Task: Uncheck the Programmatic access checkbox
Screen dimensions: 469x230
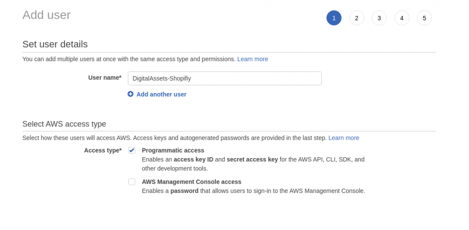Action: 132,150
